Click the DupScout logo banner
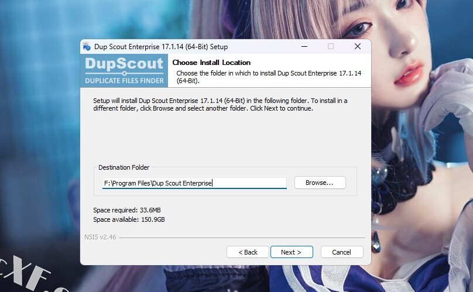The height and width of the screenshot is (292, 473). tap(124, 71)
